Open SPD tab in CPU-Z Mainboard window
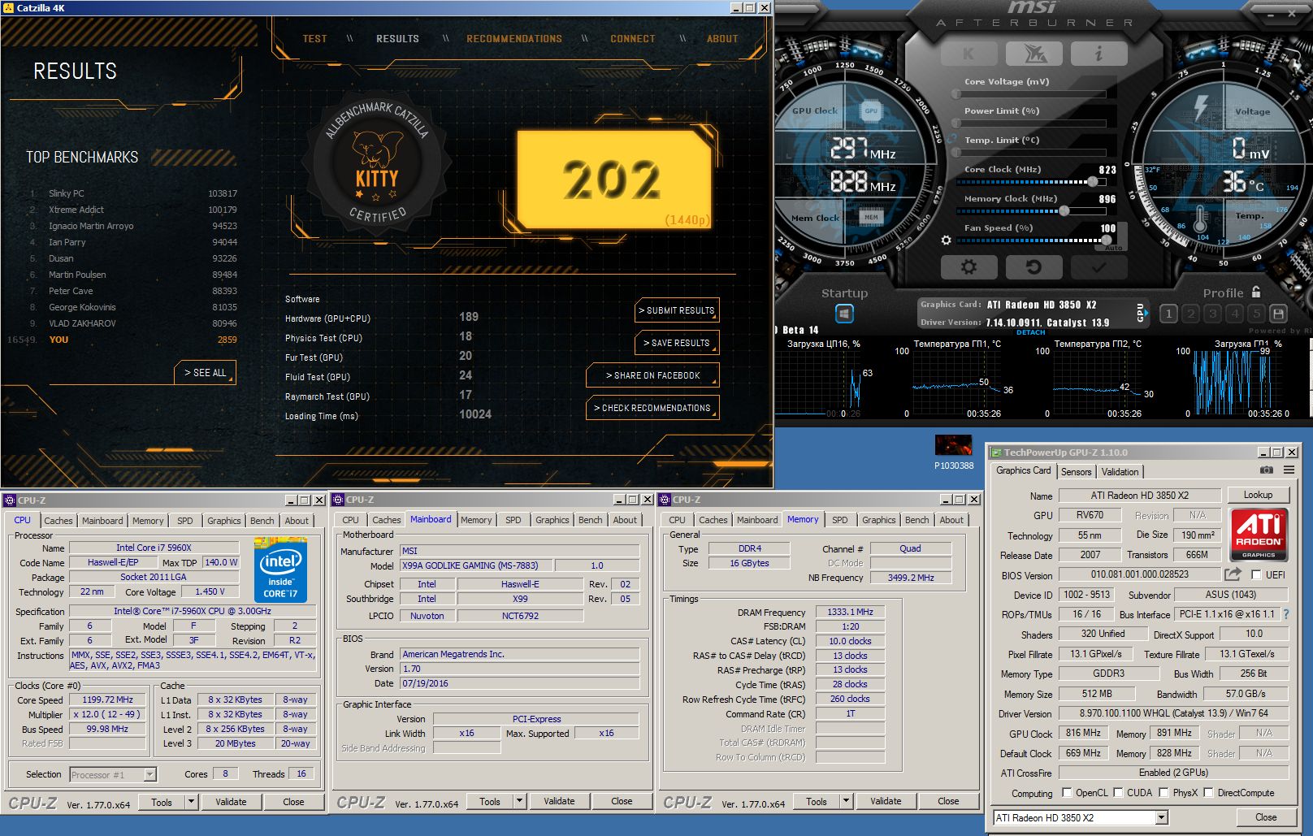The image size is (1313, 836). (513, 521)
